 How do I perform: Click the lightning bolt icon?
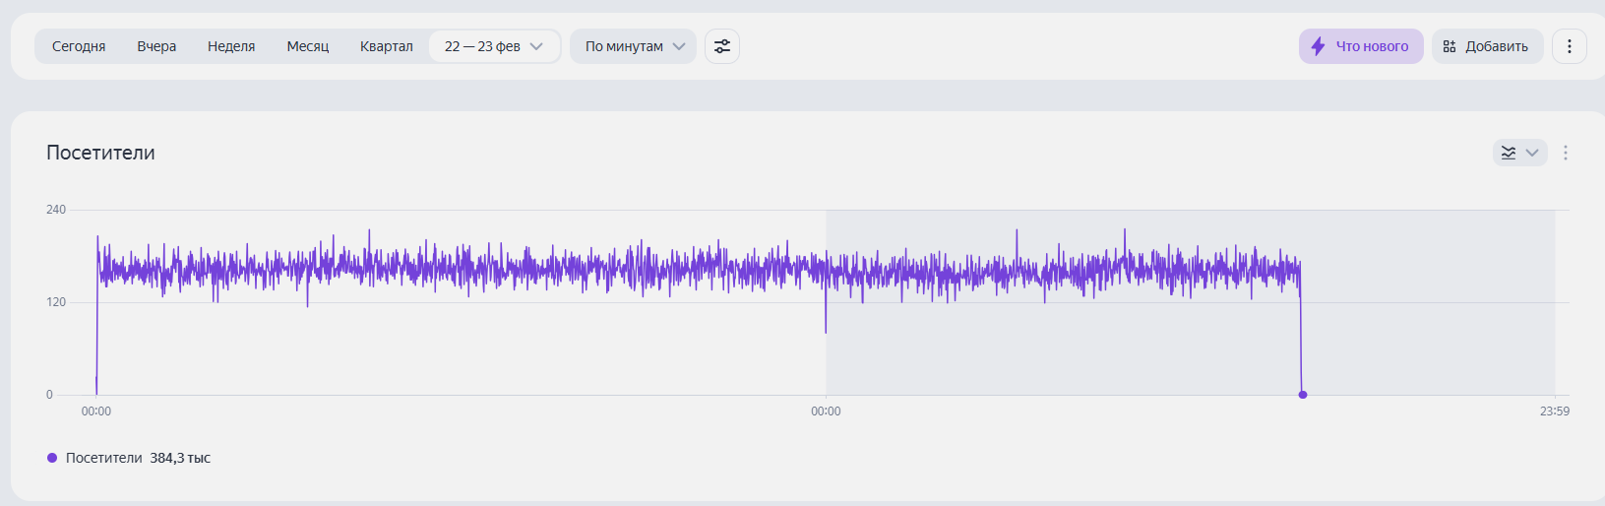[x=1318, y=46]
